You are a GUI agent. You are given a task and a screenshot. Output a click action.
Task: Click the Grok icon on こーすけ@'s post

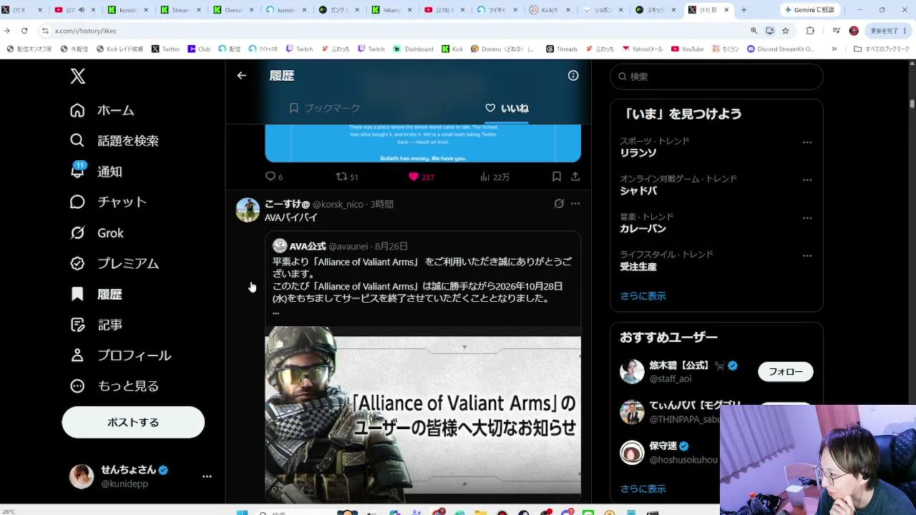(559, 204)
